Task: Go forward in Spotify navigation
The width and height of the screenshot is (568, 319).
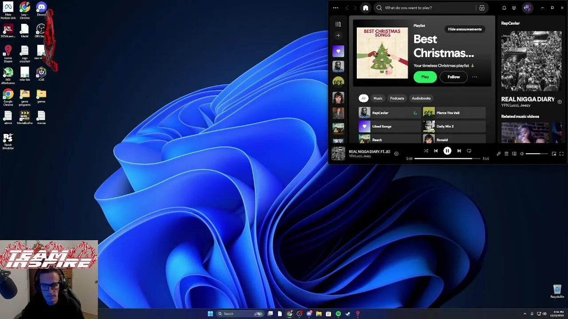Action: click(x=355, y=8)
